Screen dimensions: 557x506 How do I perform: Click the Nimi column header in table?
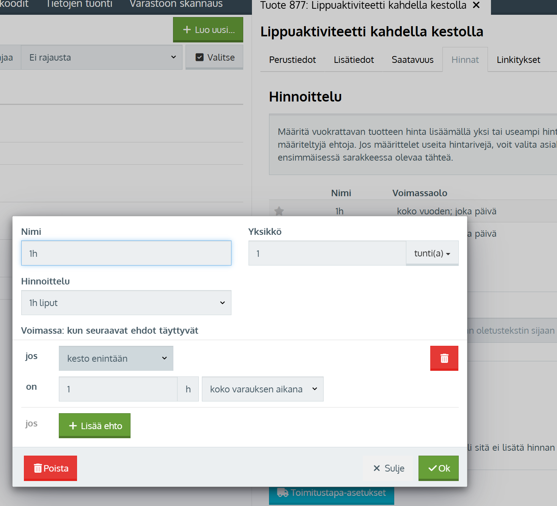(x=341, y=193)
